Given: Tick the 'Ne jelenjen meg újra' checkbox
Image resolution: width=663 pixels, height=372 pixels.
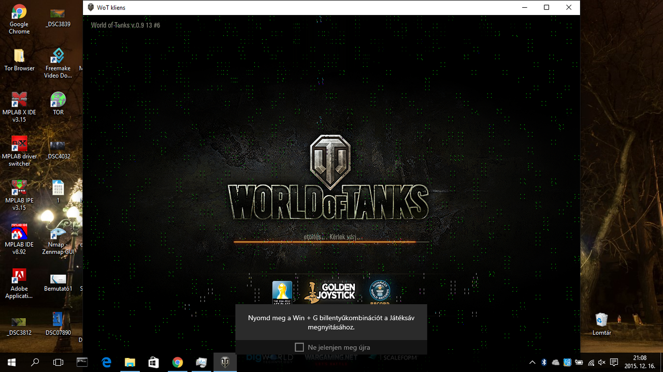Looking at the screenshot, I should click(x=299, y=347).
